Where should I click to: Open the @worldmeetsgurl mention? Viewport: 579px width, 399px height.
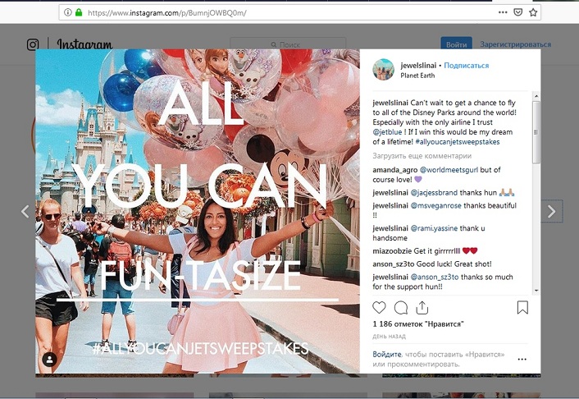point(449,170)
